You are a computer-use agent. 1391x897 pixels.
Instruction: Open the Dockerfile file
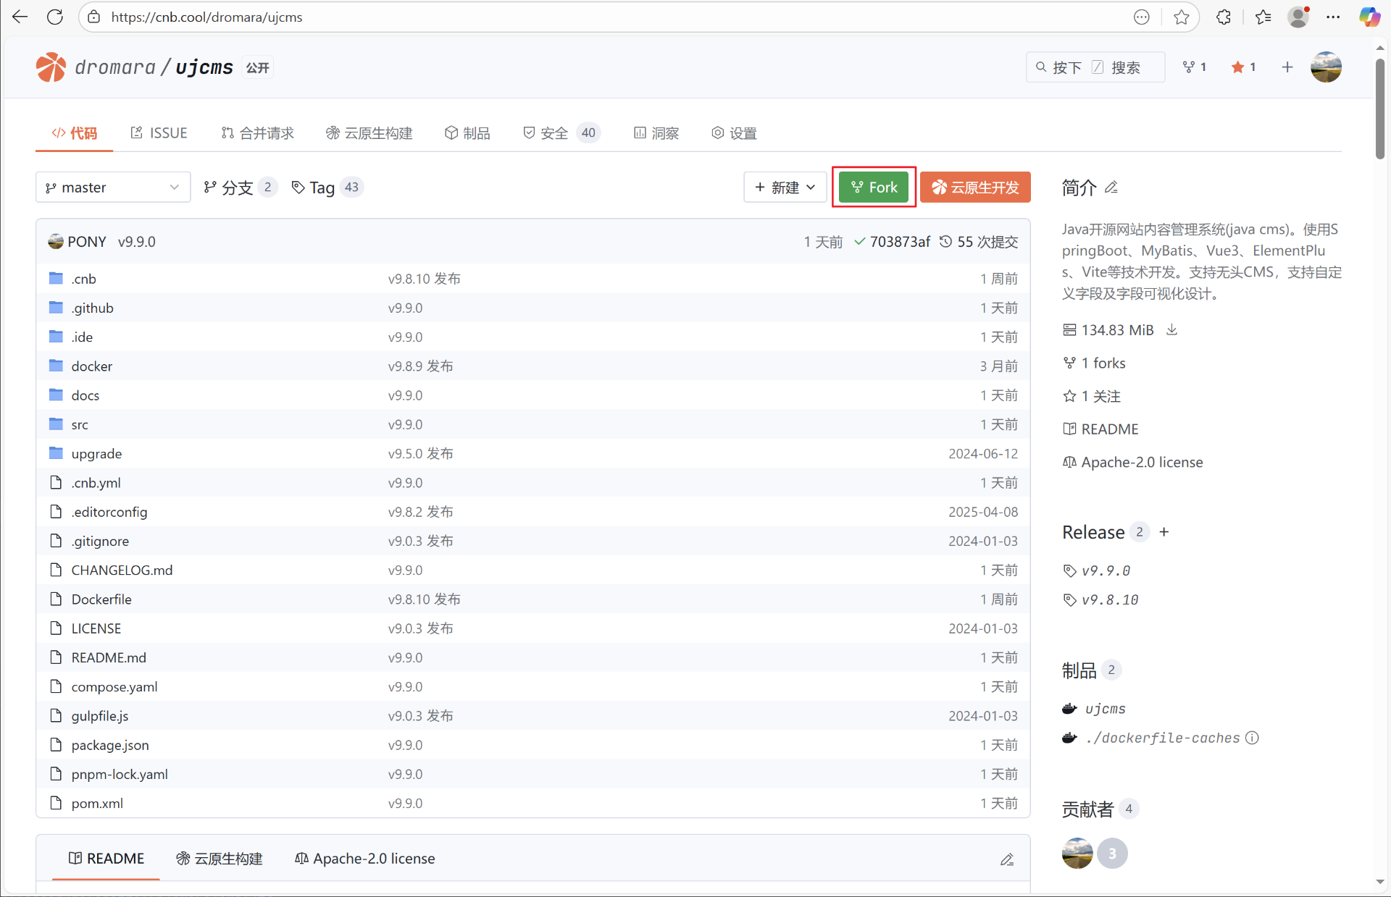(x=101, y=599)
